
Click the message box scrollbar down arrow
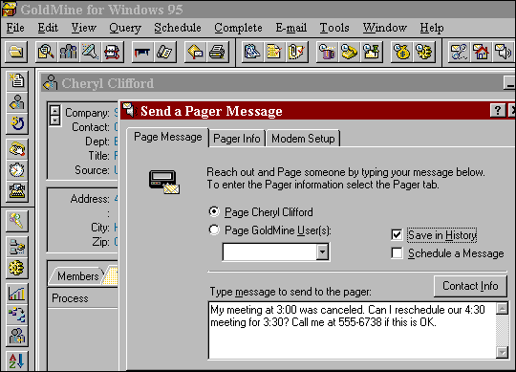point(503,353)
